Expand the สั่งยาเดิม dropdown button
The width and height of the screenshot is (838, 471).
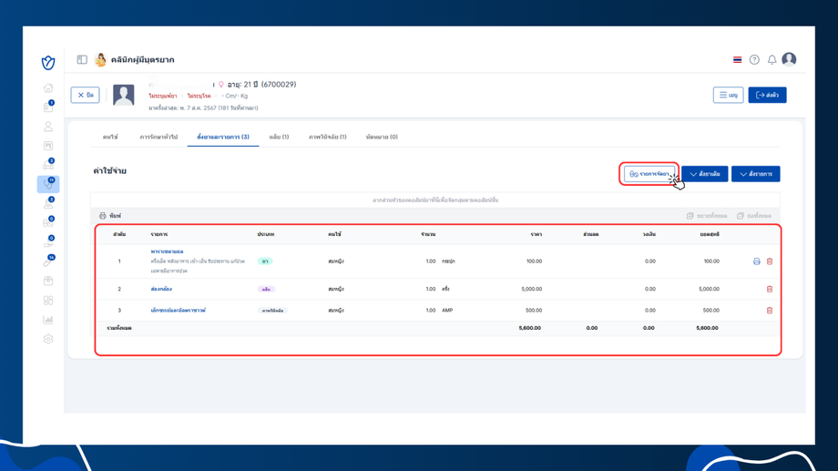click(704, 174)
